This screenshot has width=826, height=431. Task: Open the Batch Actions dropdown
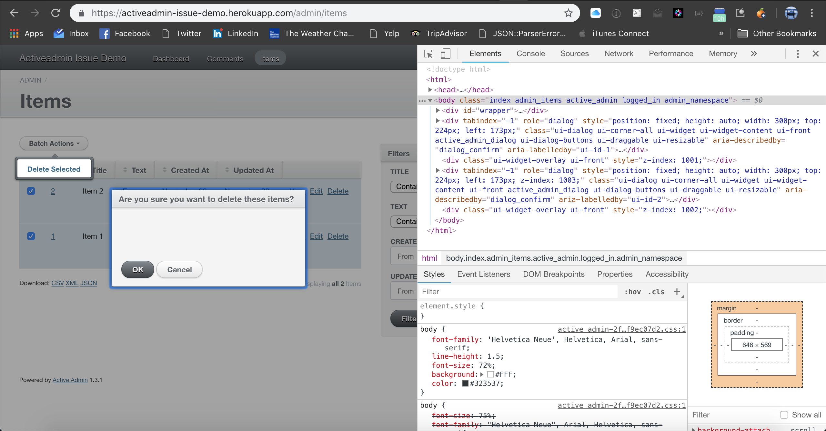(x=54, y=143)
